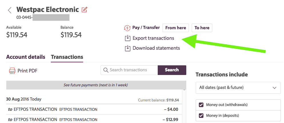Click the magnifying glass search icon
Screen dimensions: 284x123
coord(106,70)
